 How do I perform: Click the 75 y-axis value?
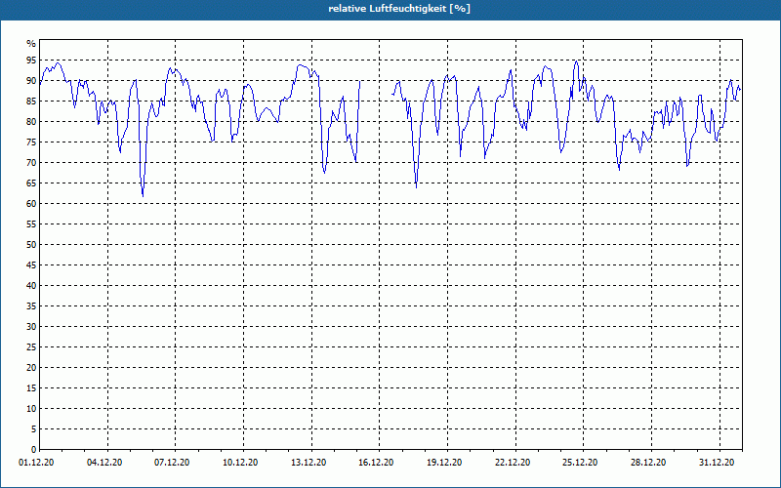[31, 142]
